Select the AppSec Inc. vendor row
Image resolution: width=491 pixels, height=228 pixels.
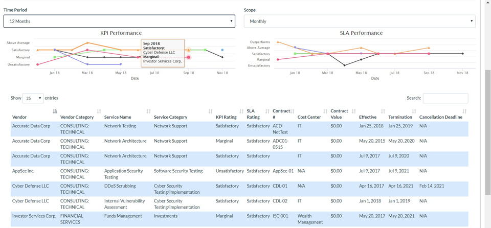pos(239,174)
